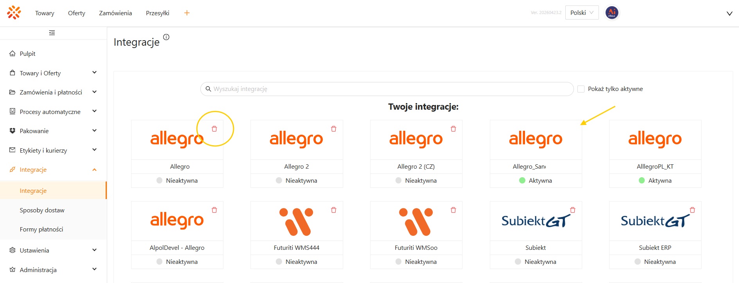Delete the first Allegro integration
This screenshot has width=739, height=283.
click(x=214, y=129)
